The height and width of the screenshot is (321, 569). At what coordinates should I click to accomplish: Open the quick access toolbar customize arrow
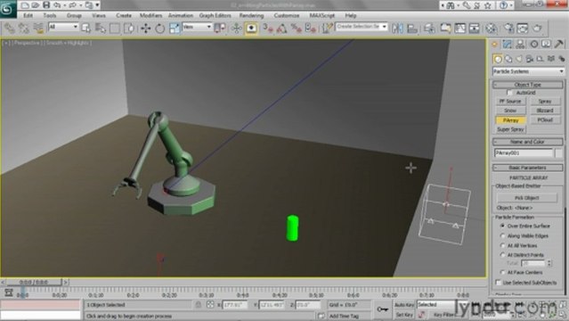click(x=97, y=5)
